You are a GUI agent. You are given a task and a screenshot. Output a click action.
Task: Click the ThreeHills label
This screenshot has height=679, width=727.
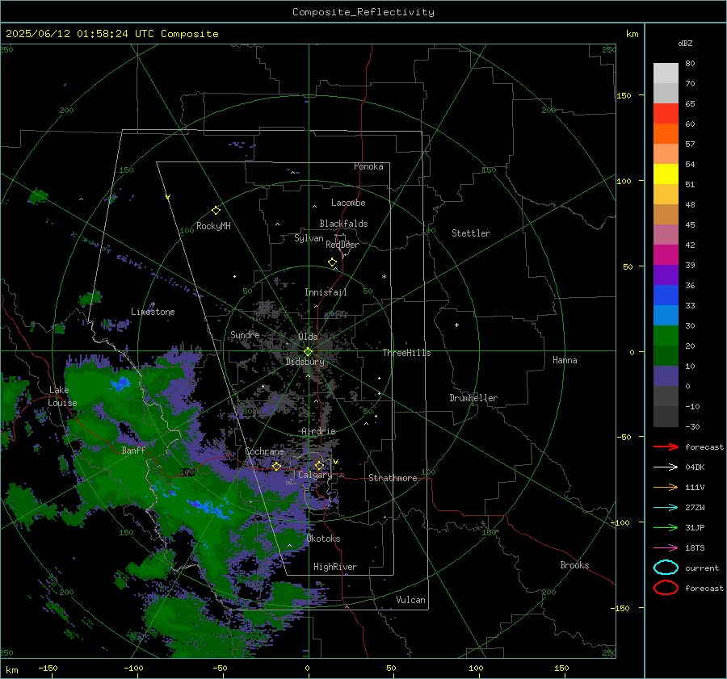406,353
